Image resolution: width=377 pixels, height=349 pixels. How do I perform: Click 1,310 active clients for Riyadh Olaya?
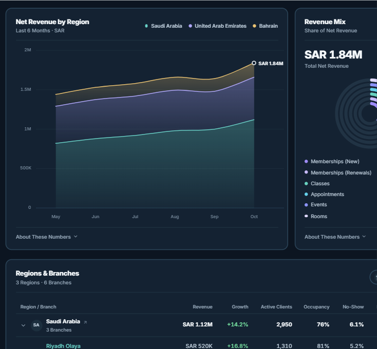pos(284,346)
